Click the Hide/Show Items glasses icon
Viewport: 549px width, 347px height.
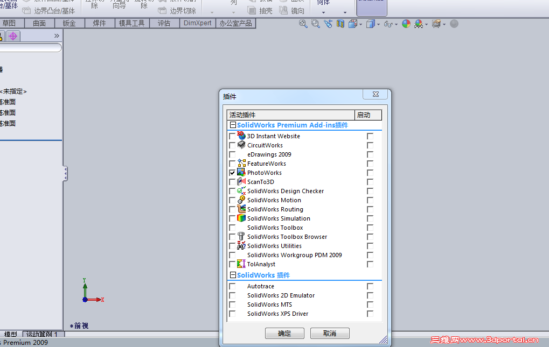388,24
